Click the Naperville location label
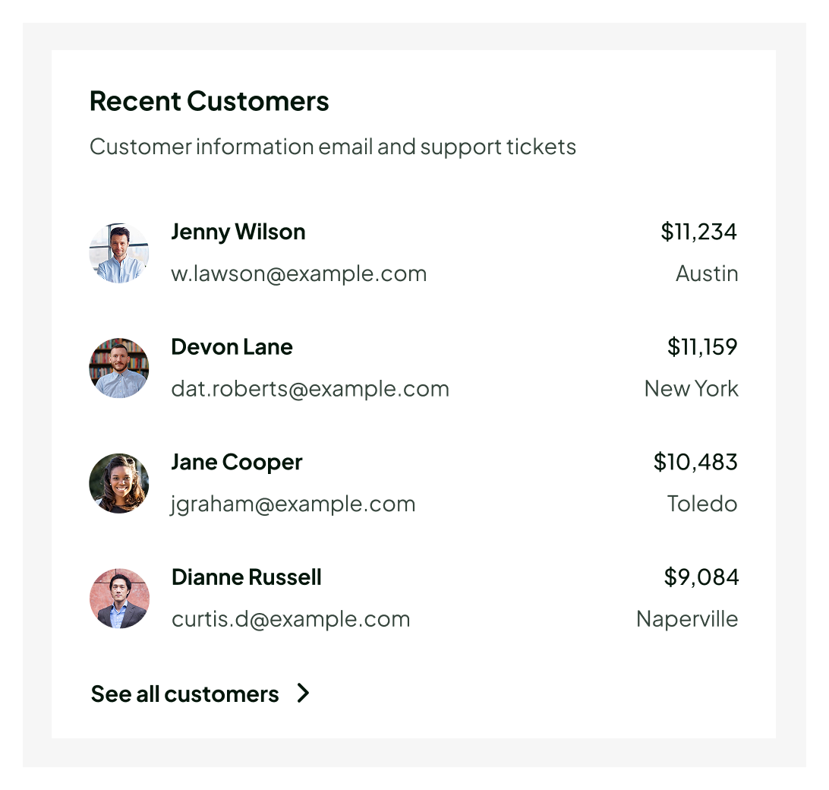Image resolution: width=829 pixels, height=790 pixels. tap(687, 619)
